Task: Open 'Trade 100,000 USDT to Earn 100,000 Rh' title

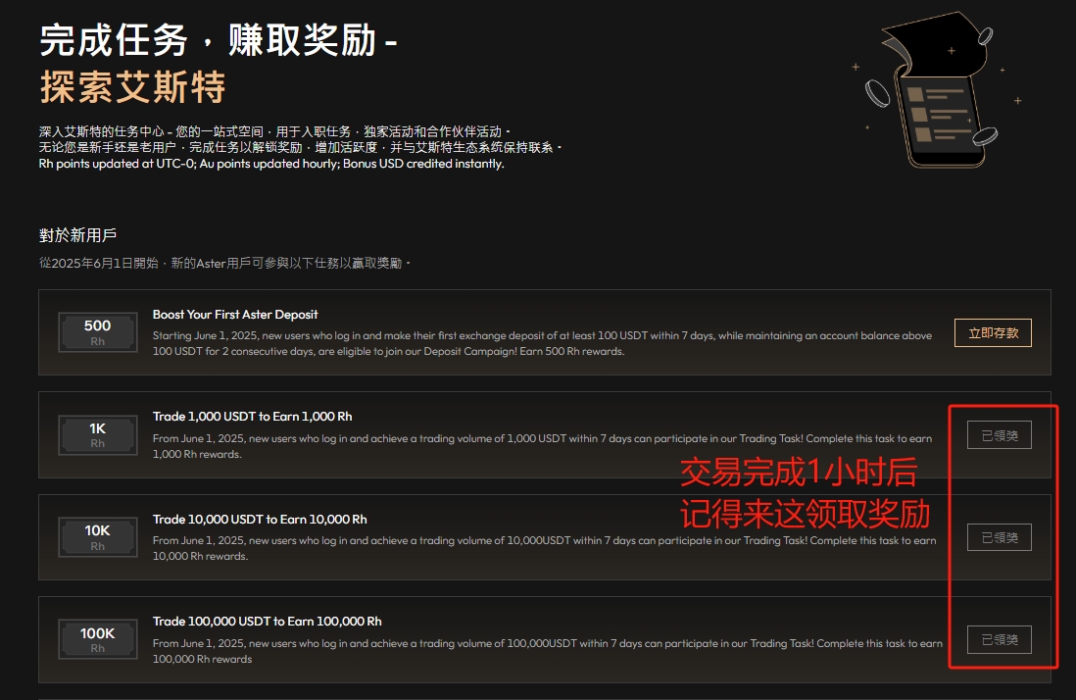Action: [x=267, y=622]
